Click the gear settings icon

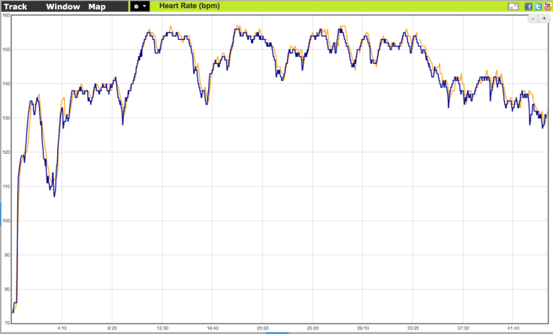point(136,6)
